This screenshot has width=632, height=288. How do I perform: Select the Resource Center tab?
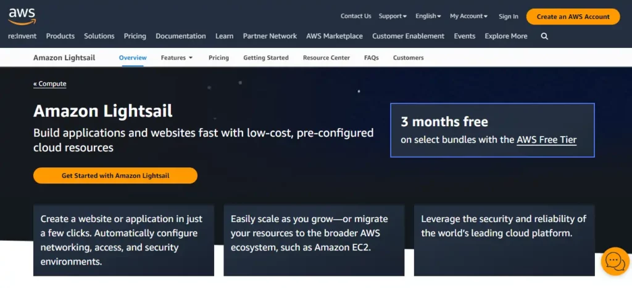tap(326, 58)
